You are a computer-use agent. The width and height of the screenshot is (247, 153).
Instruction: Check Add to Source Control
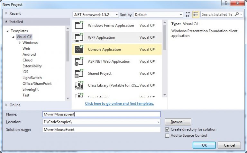(167, 136)
